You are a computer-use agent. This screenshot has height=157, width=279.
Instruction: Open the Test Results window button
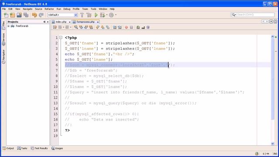tap(39, 148)
